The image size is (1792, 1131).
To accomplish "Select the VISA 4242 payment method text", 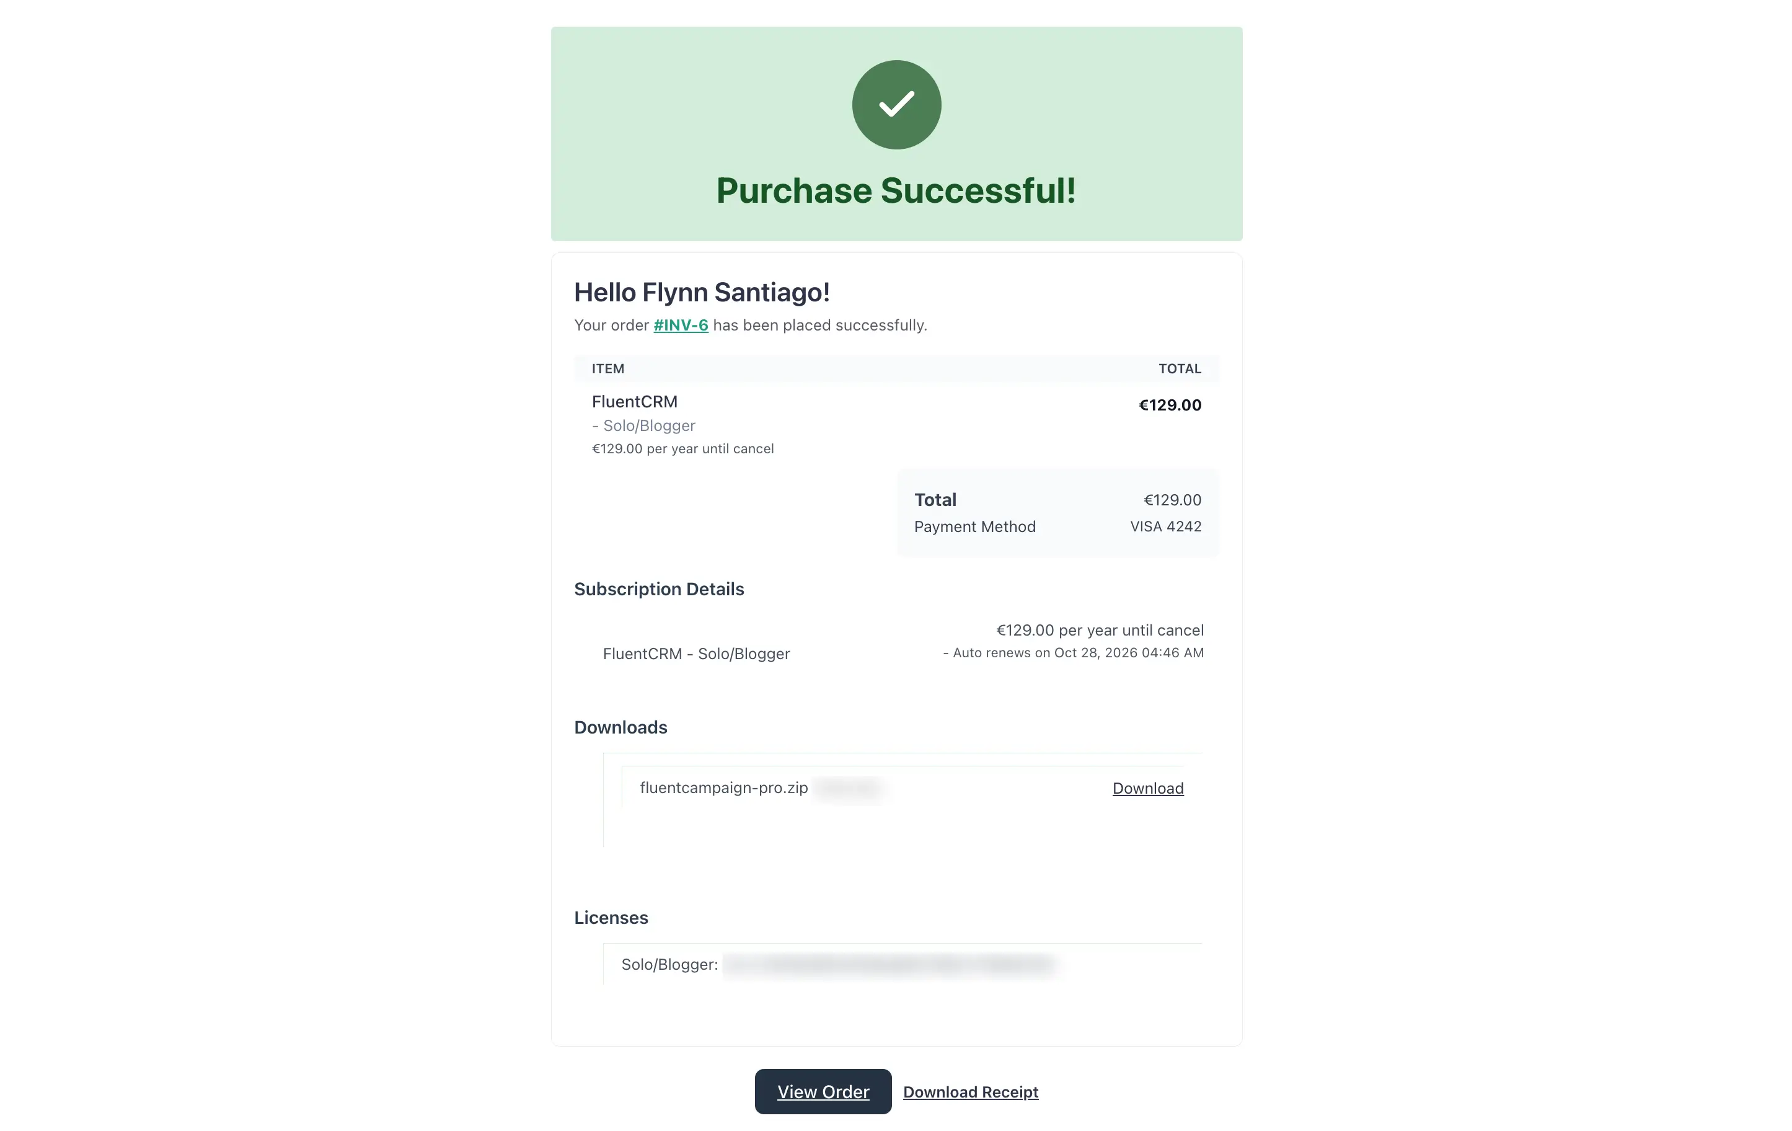I will point(1165,526).
